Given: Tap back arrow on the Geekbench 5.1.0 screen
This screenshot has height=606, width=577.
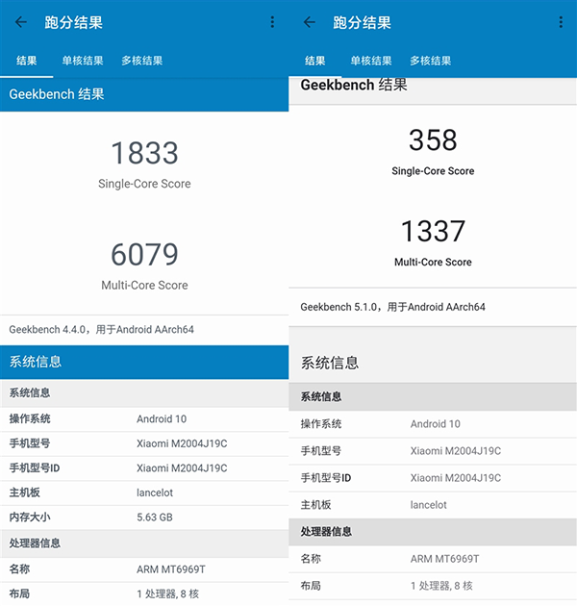Looking at the screenshot, I should 310,22.
